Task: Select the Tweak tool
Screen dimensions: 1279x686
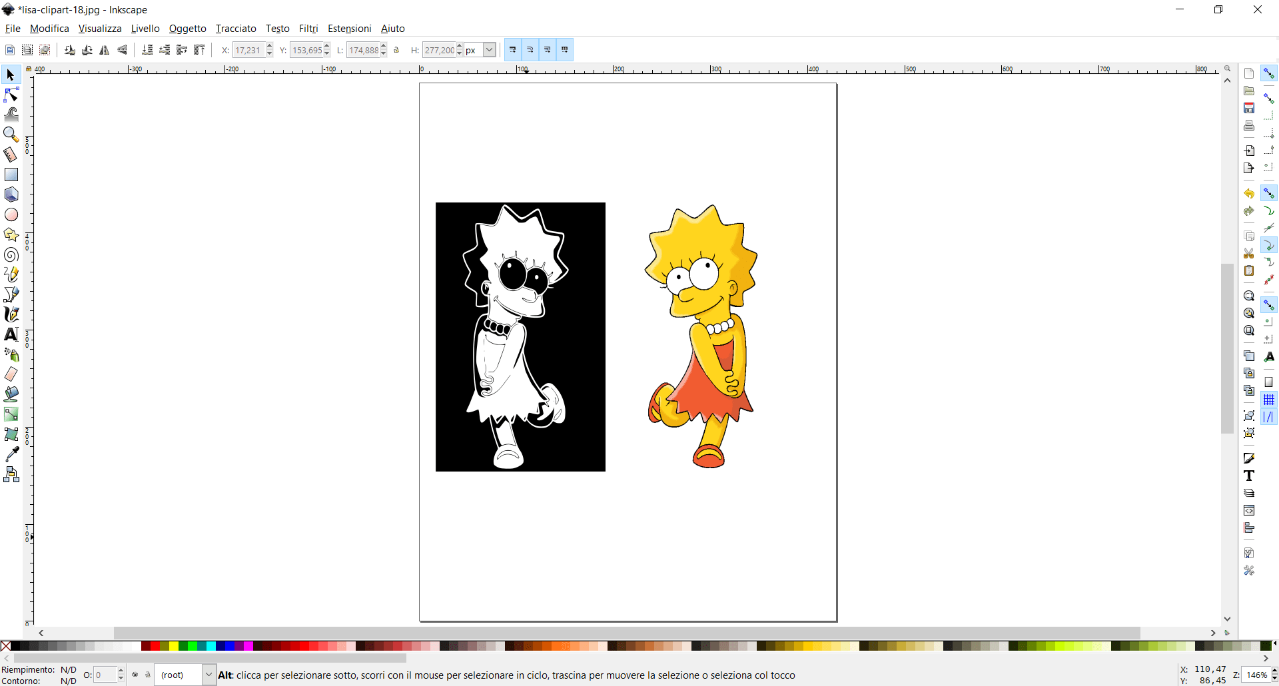Action: tap(11, 115)
